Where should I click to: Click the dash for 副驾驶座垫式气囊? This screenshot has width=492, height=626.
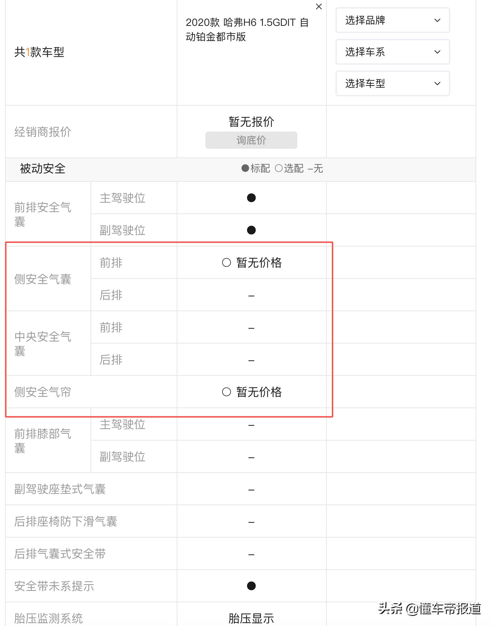pos(251,489)
